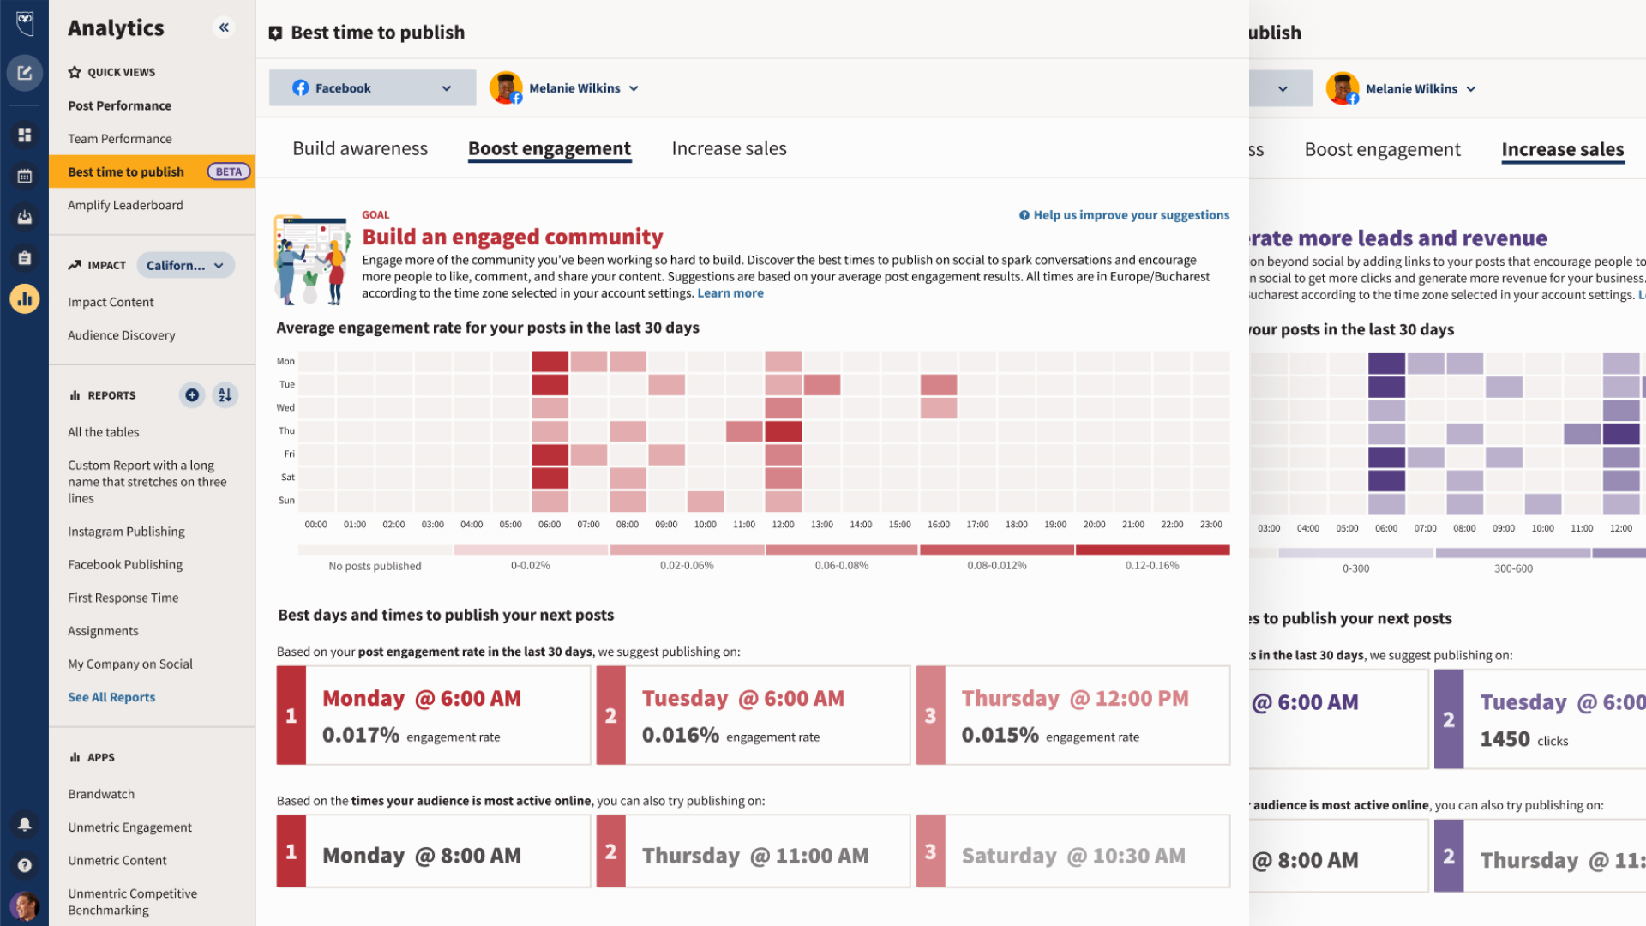Collapse the Analytics sidebar with double-chevron
1646x926 pixels.
(224, 27)
